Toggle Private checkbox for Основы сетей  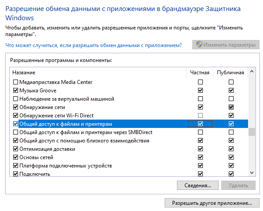click(200, 157)
